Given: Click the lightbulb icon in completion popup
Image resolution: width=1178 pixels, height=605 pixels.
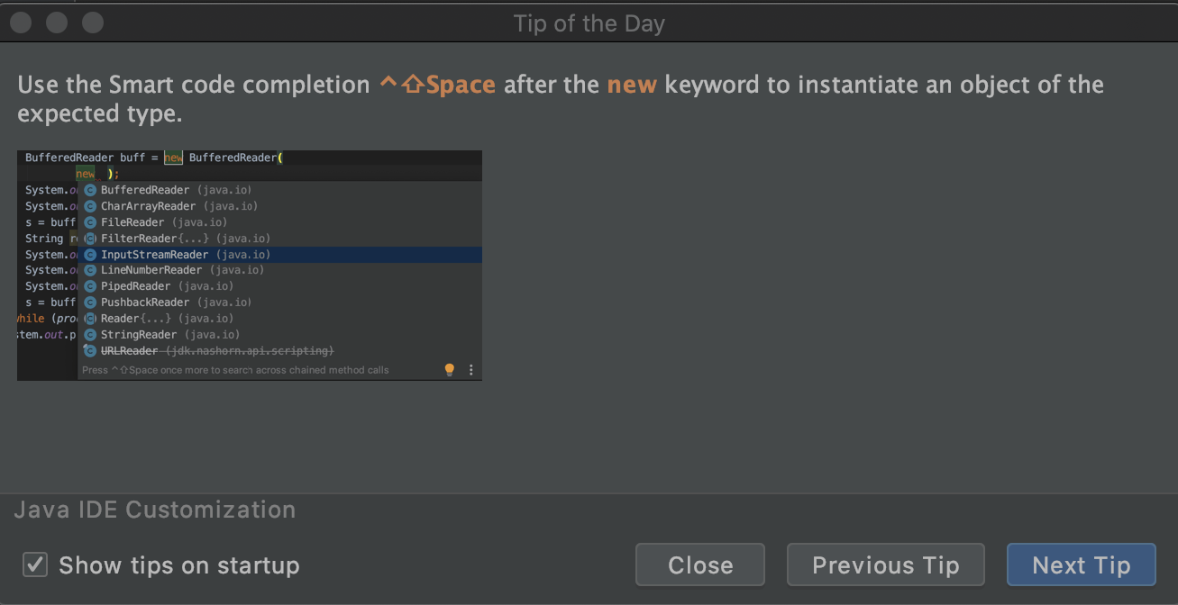Looking at the screenshot, I should 450,370.
